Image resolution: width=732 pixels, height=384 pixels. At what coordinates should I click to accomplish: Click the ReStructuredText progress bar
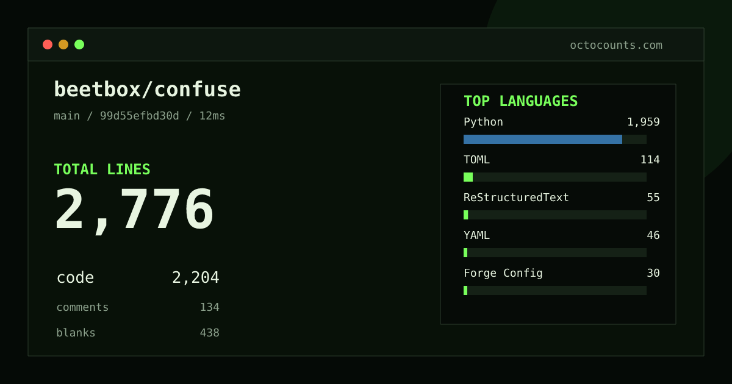[x=555, y=215]
